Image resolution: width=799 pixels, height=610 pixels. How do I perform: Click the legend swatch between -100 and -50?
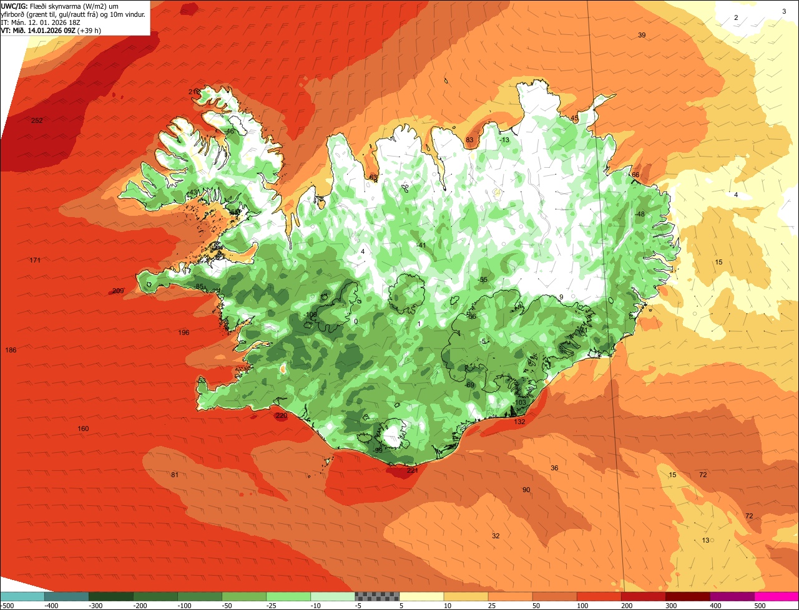200,596
